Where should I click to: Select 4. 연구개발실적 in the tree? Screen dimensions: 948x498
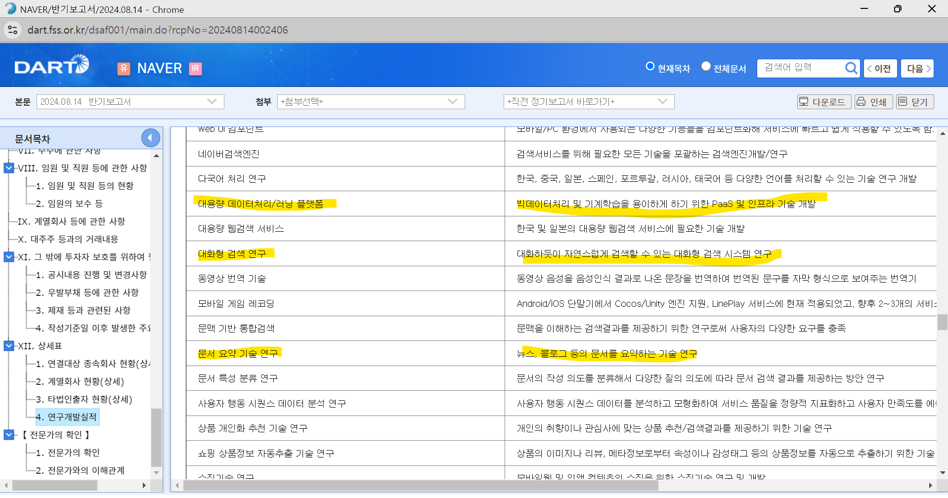pyautogui.click(x=67, y=417)
